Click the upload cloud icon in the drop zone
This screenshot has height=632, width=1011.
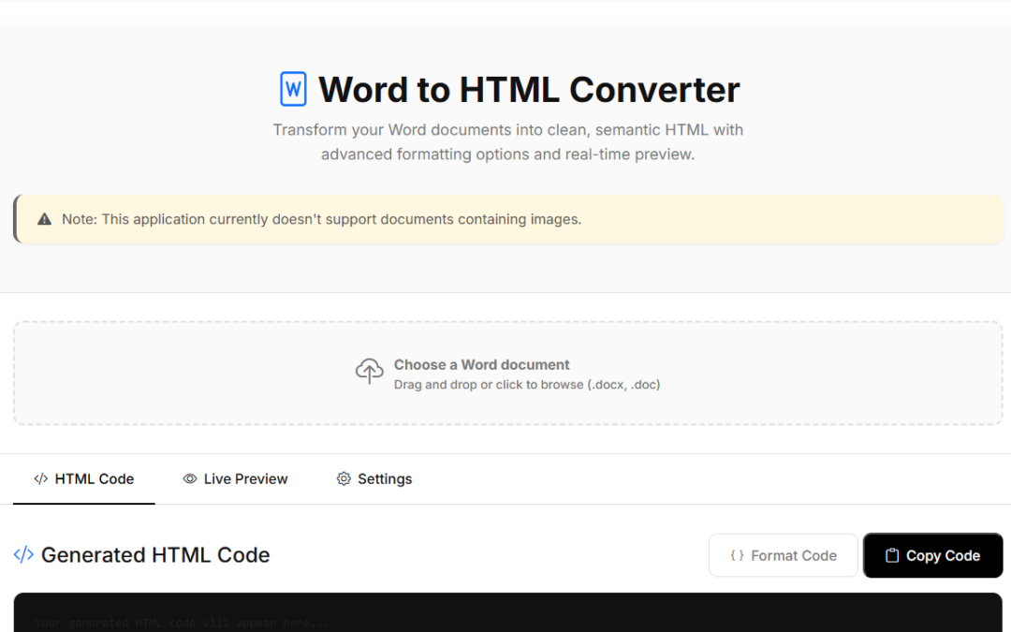[x=370, y=372]
